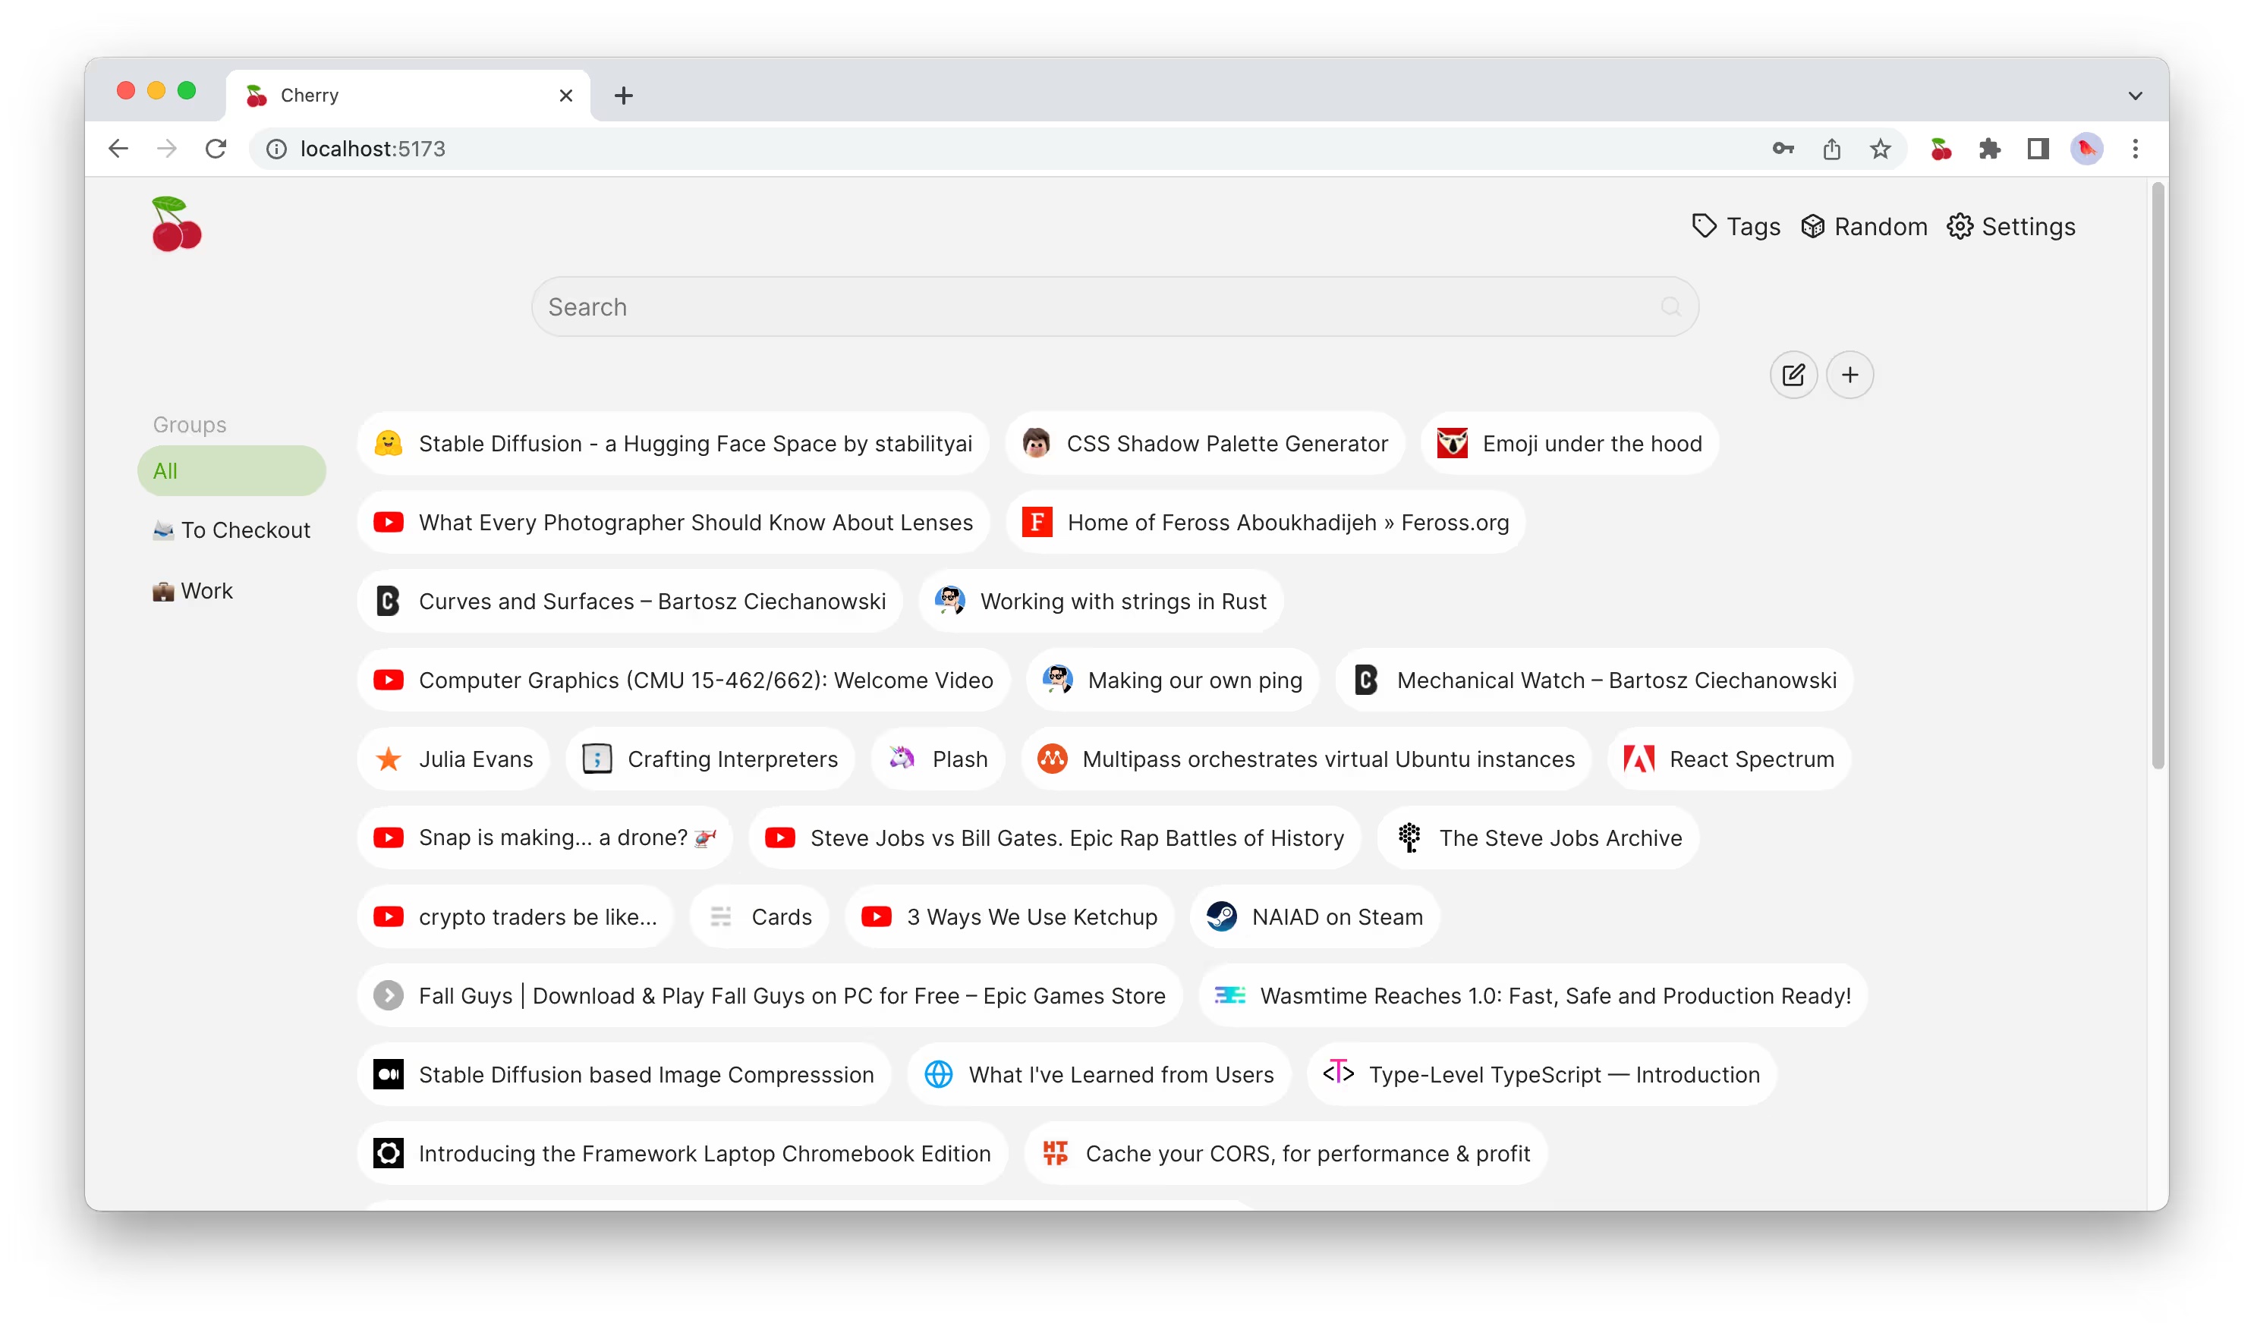Click the share icon in the browser toolbar

1831,149
